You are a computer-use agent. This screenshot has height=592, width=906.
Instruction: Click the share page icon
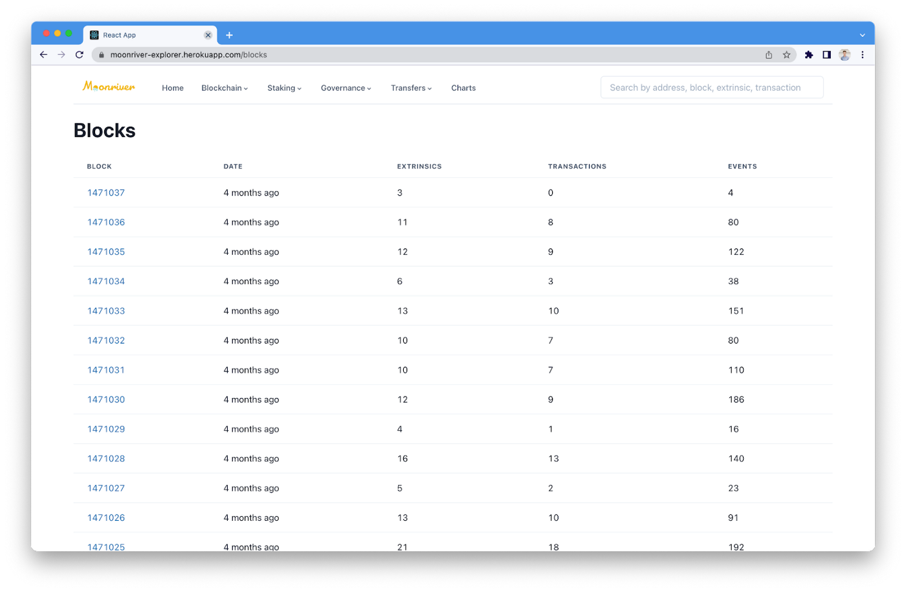[769, 55]
